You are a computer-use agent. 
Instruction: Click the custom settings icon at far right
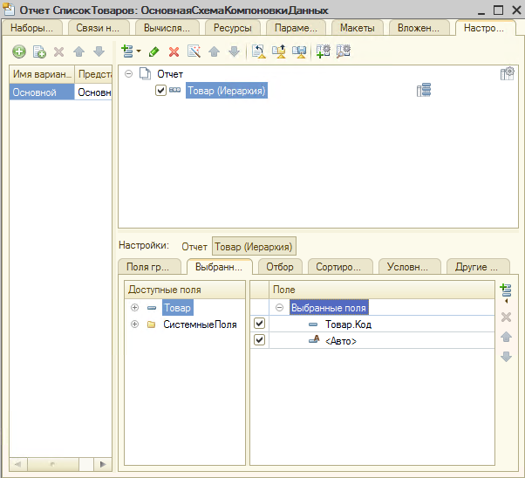[x=508, y=74]
